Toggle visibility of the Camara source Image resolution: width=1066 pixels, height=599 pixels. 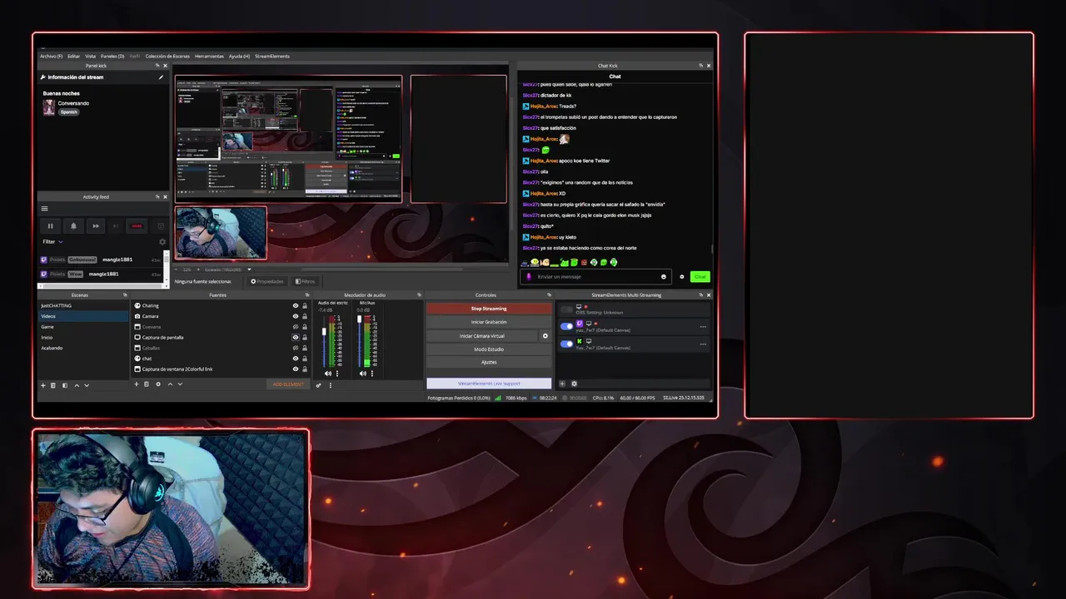point(296,316)
